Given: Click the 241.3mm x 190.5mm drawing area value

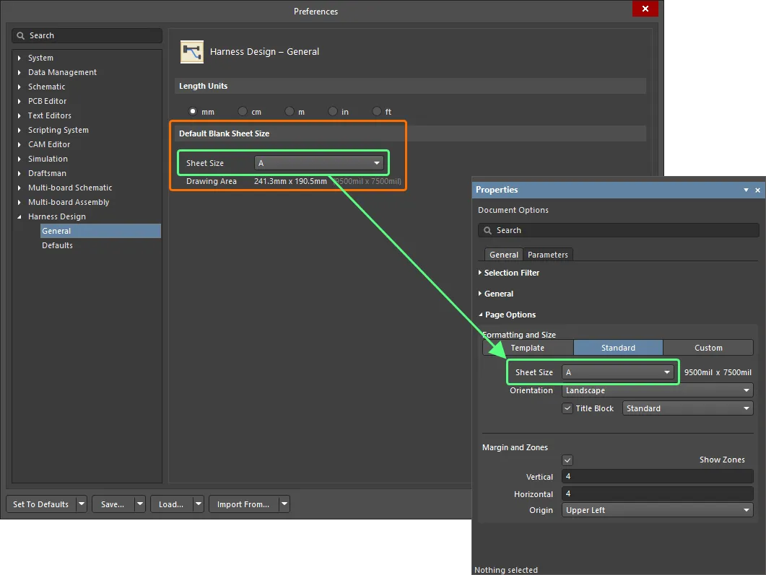Looking at the screenshot, I should click(x=290, y=181).
